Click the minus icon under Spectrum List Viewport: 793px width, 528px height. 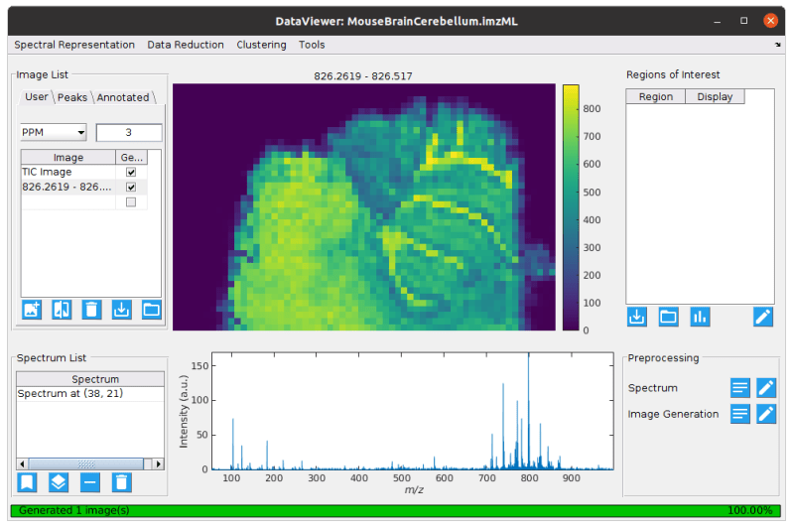[89, 482]
